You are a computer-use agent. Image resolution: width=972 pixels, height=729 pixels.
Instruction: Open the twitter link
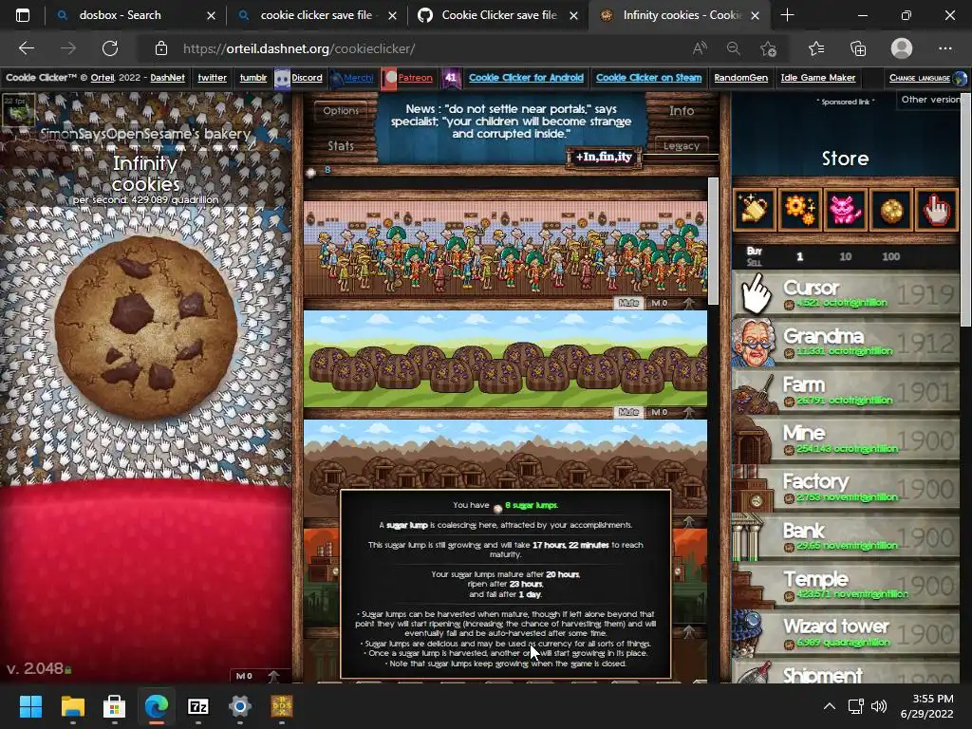[x=212, y=78]
